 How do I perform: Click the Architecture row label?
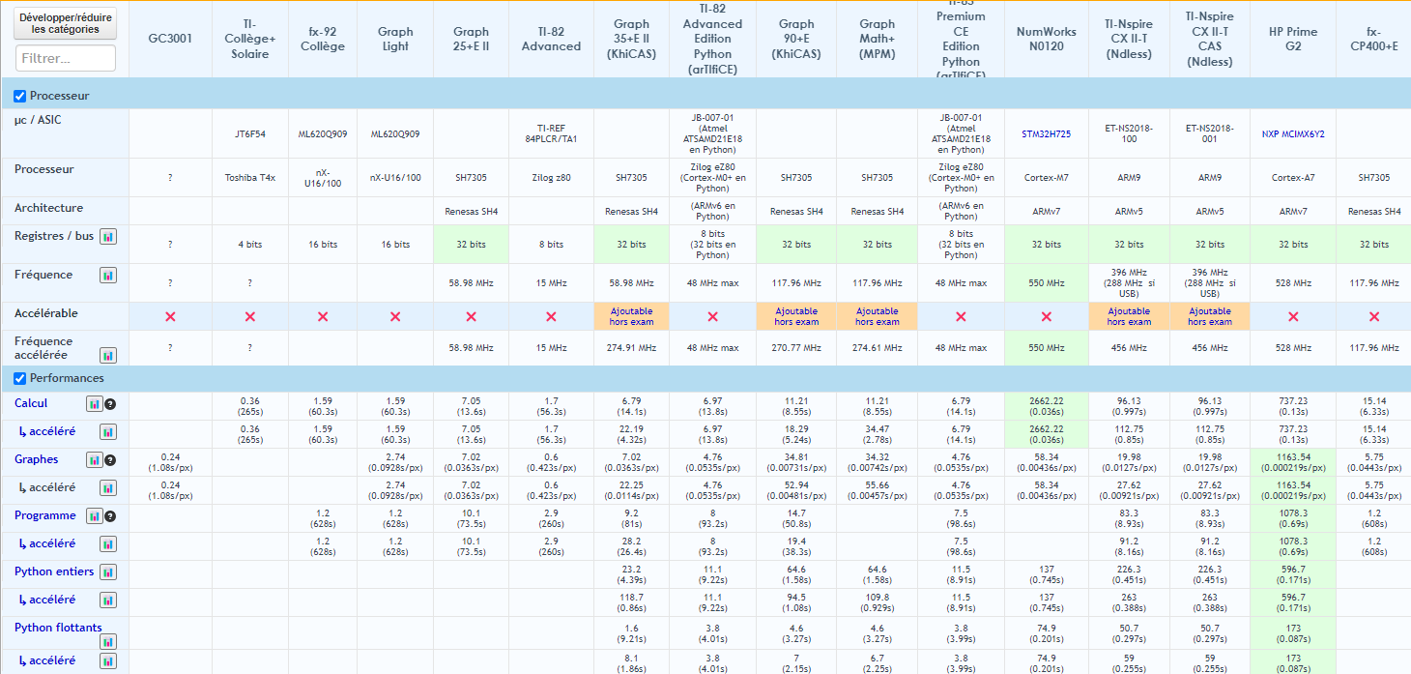(x=48, y=208)
